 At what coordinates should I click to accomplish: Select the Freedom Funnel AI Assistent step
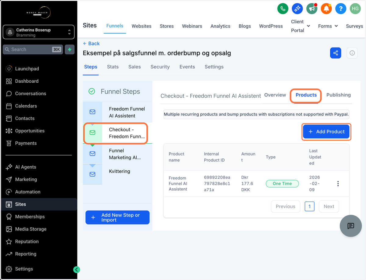click(x=117, y=112)
